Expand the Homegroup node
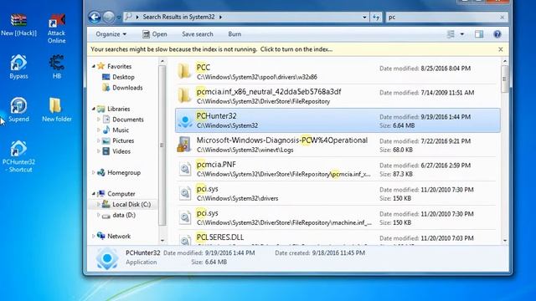Viewport: 536px width, 301px height. pyautogui.click(x=94, y=173)
